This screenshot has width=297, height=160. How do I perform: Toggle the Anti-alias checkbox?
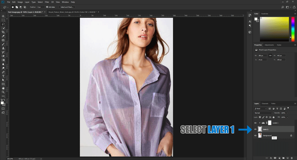pos(47,7)
